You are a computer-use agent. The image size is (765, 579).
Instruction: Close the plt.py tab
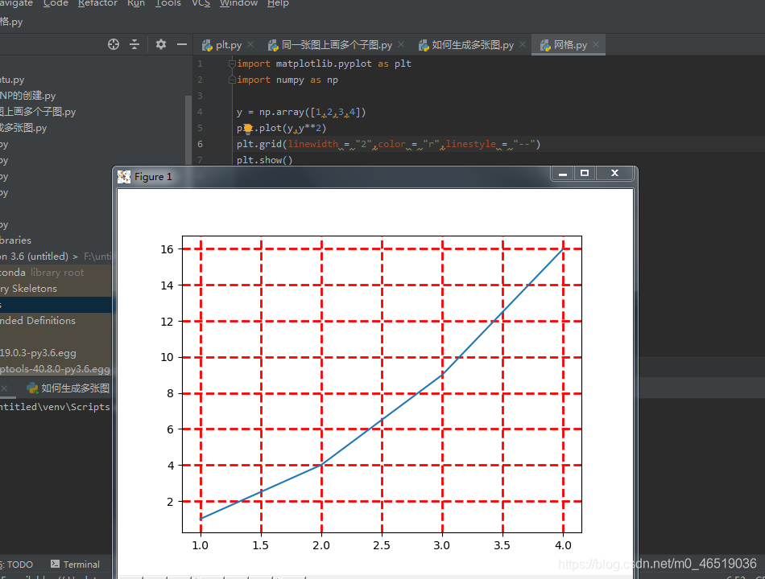coord(250,44)
